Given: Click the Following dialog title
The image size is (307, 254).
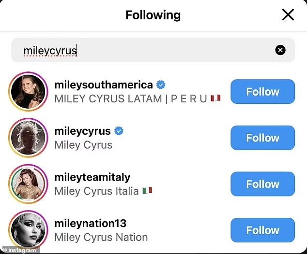Looking at the screenshot, I should 153,15.
